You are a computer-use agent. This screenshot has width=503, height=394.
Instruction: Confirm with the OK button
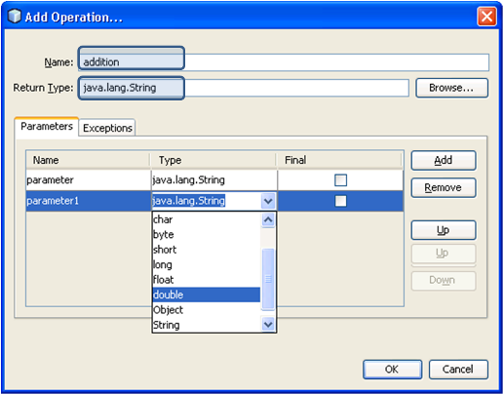[392, 370]
